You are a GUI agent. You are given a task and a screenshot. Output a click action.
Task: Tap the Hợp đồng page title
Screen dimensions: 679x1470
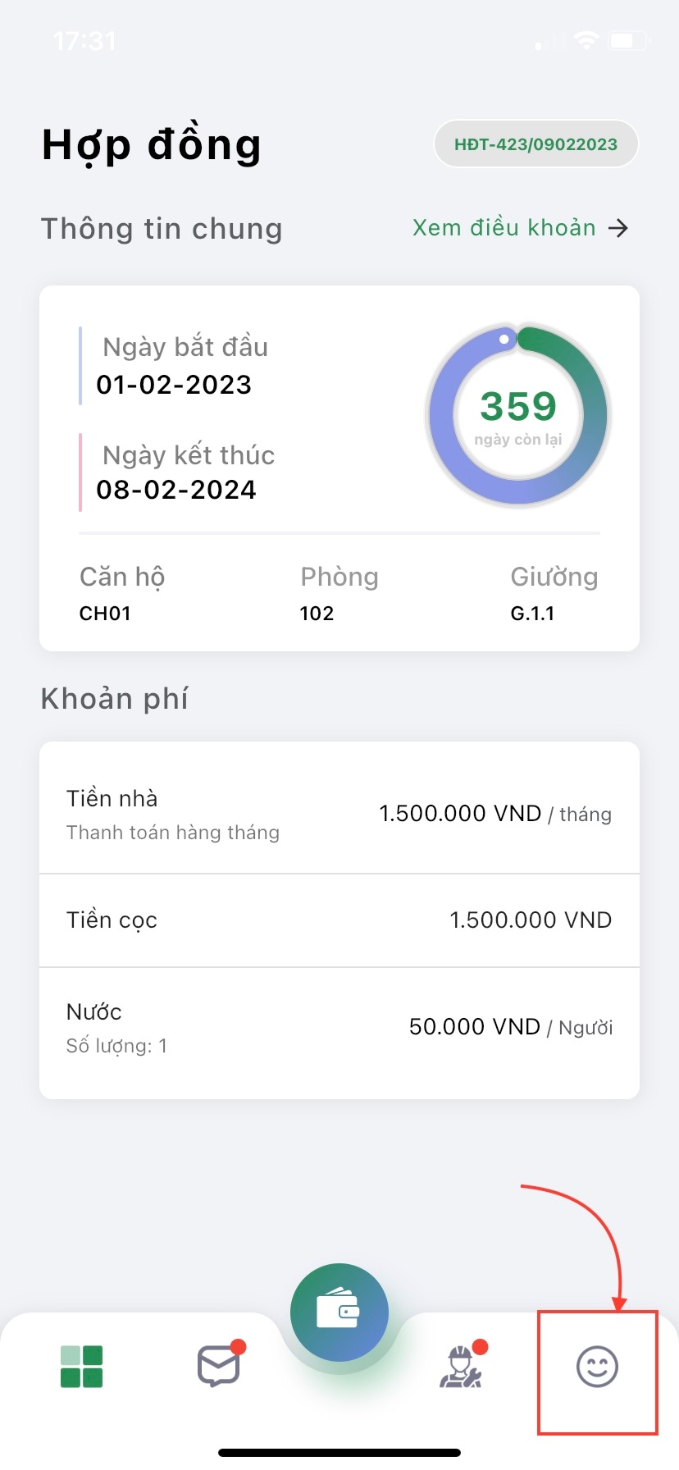pos(152,145)
